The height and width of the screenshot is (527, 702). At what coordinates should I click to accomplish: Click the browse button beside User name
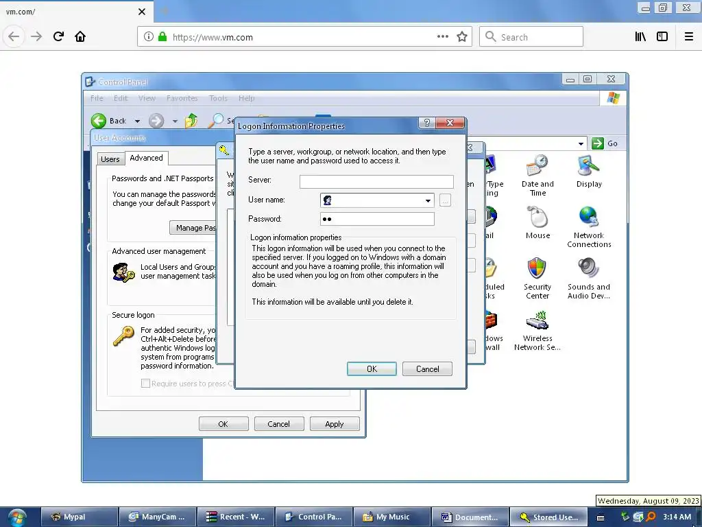pos(445,200)
